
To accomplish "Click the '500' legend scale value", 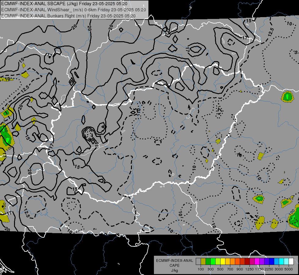I will (x=220, y=269).
